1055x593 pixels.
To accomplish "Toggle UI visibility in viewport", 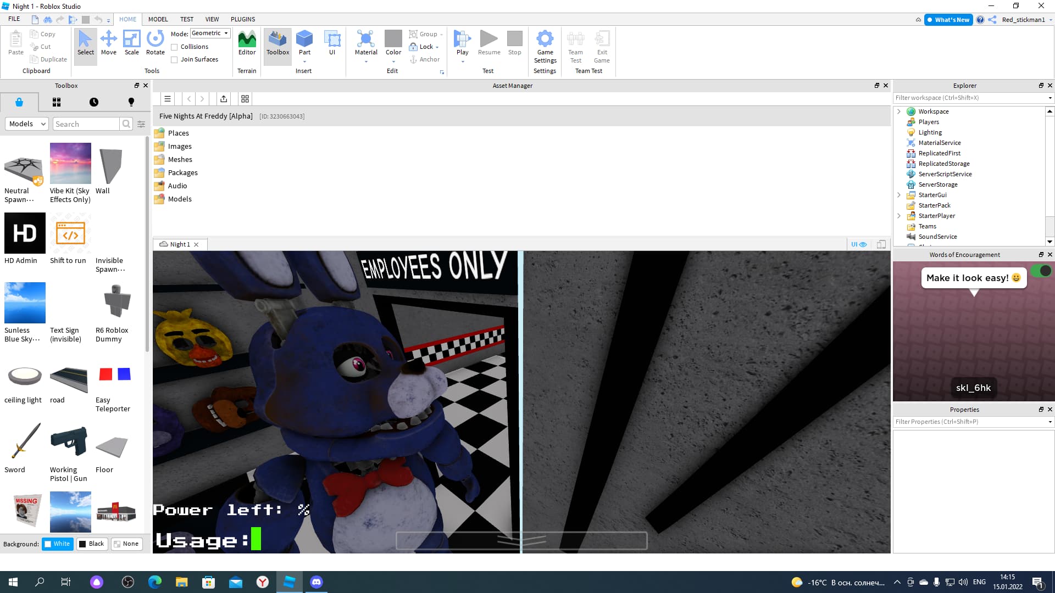I will [x=859, y=244].
